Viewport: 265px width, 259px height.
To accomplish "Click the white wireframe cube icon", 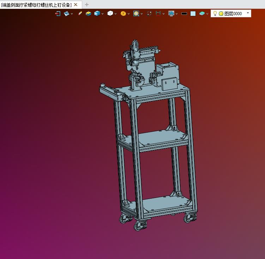I will pos(110,13).
